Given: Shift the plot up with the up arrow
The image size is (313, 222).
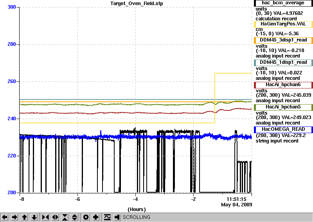Looking at the screenshot, I should (24, 217).
